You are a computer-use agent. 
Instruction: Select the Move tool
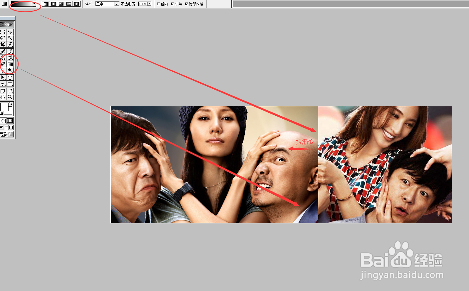[x=10, y=32]
